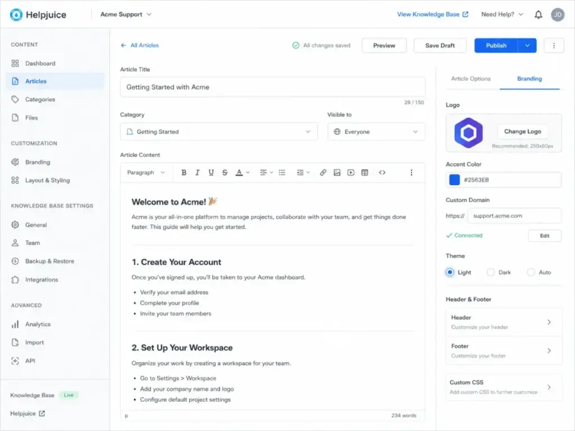Click the Preview button
The image size is (575, 431).
384,45
